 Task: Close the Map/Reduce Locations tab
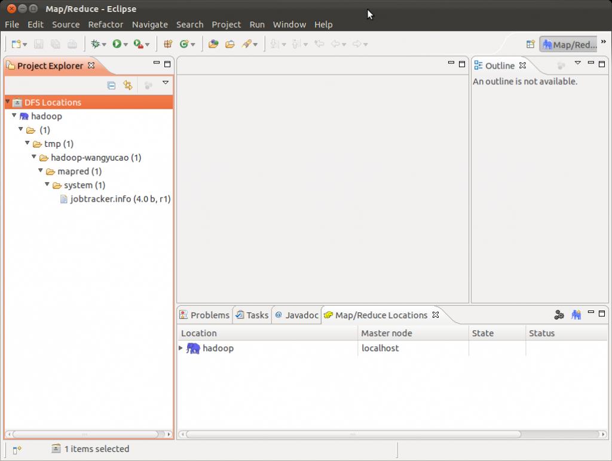(436, 315)
